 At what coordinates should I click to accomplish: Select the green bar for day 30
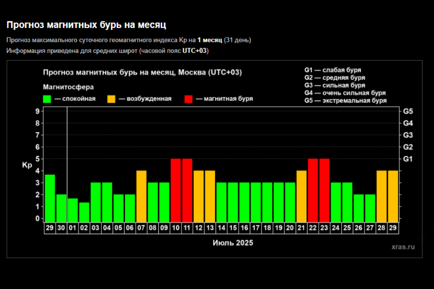click(61, 208)
